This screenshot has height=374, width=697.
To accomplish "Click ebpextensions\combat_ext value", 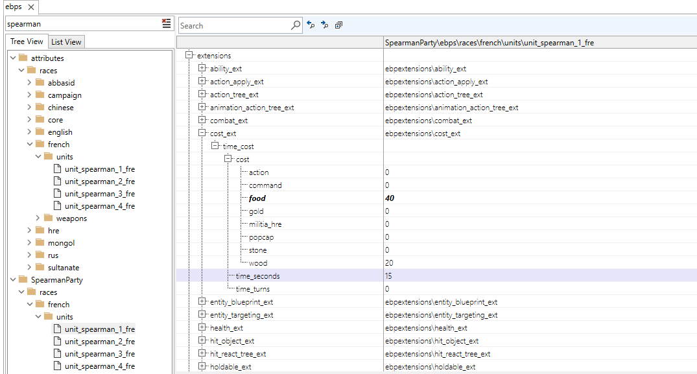I will tap(429, 121).
